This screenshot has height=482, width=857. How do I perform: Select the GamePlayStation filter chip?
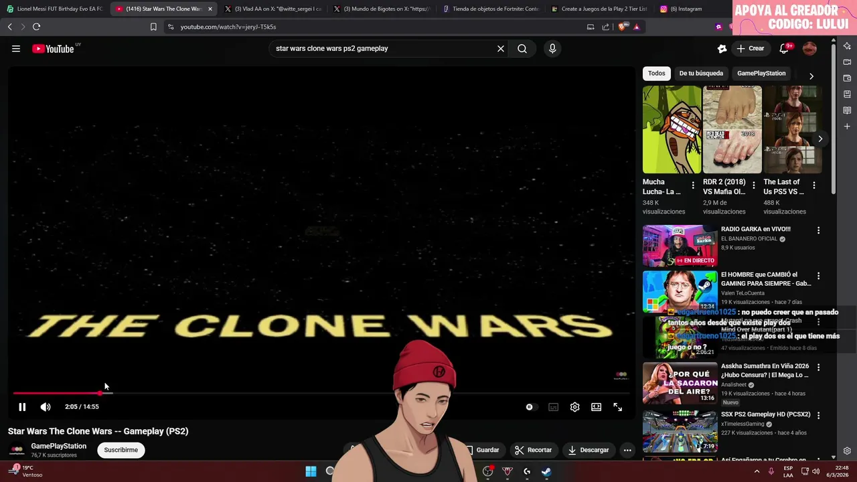pos(761,73)
